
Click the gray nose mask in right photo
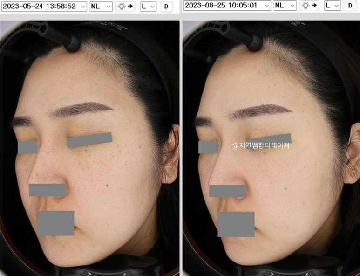point(227,191)
